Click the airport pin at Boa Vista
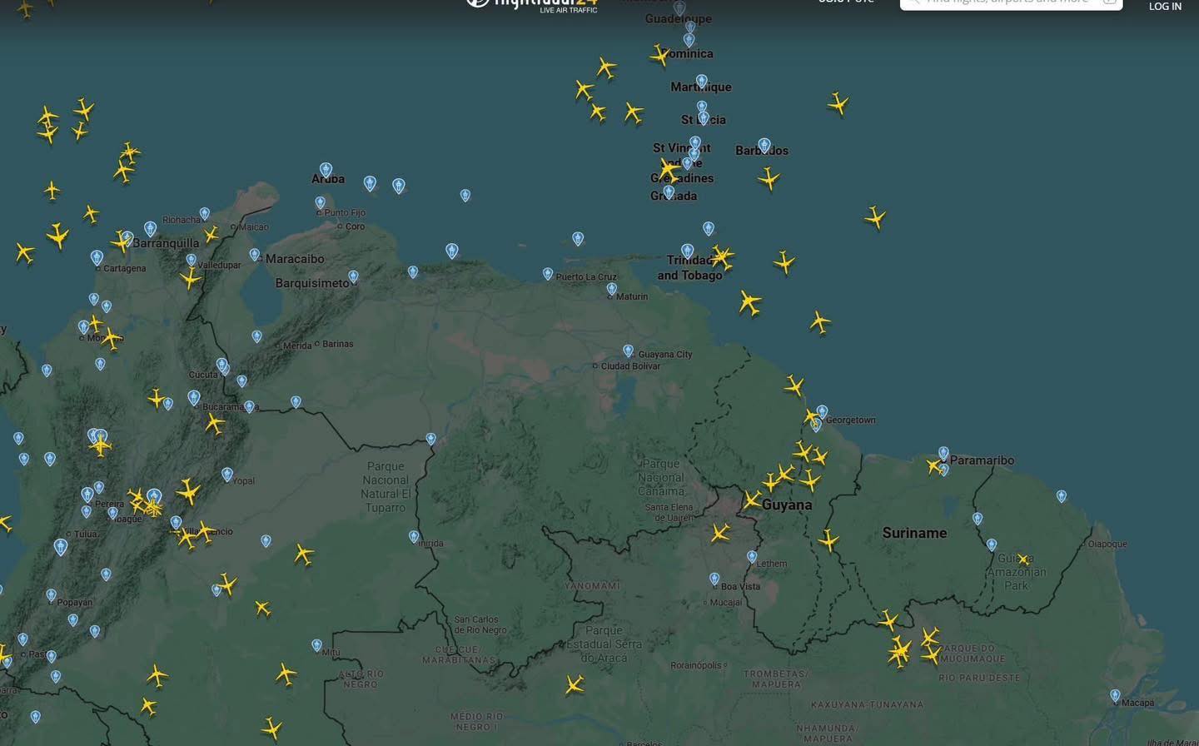The width and height of the screenshot is (1199, 746). (x=714, y=577)
